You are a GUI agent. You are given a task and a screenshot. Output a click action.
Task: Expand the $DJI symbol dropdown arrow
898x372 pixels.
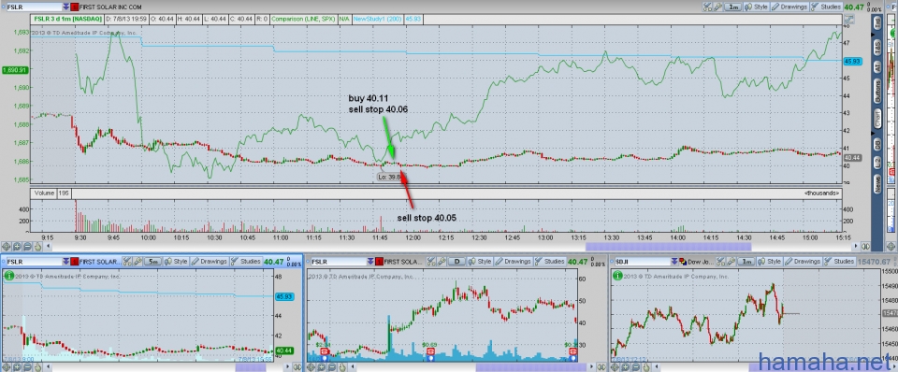[x=674, y=262]
